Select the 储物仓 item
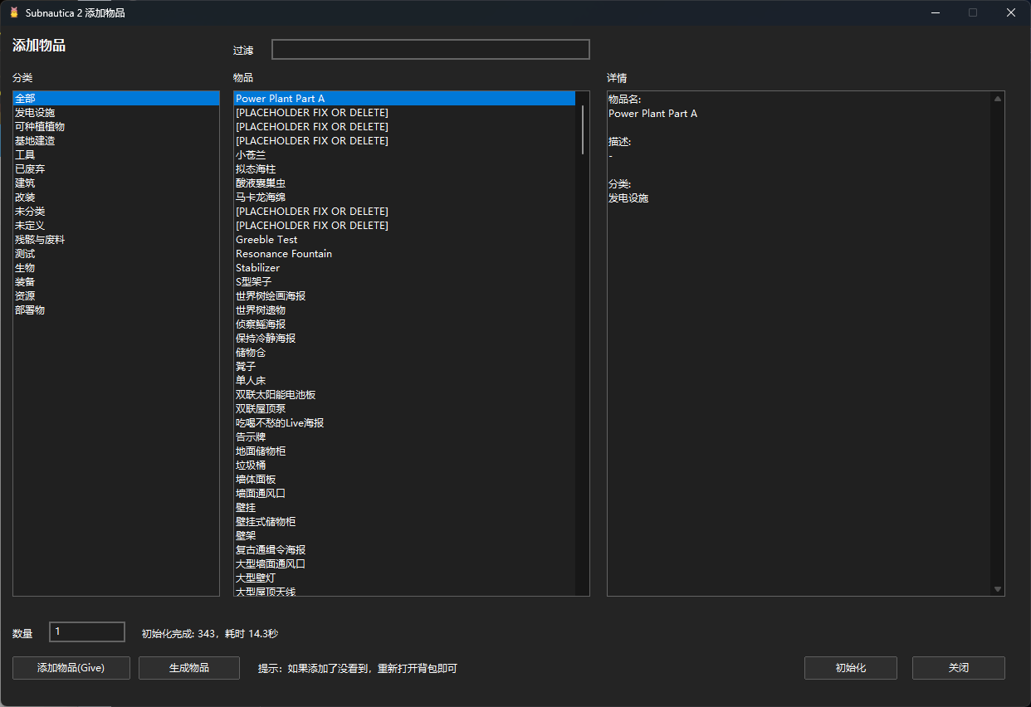1031x707 pixels. (404, 352)
